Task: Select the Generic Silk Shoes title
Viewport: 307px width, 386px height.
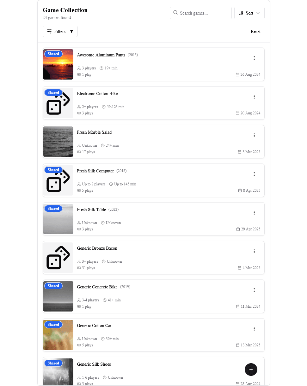Action: click(x=94, y=364)
